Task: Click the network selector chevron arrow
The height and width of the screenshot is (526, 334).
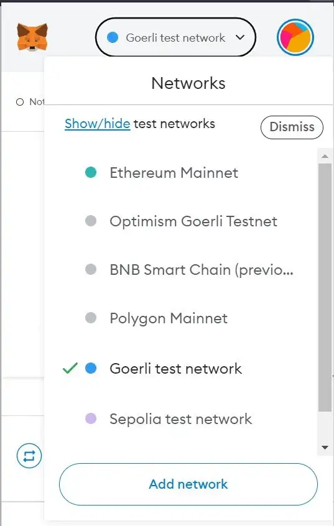Action: pyautogui.click(x=240, y=37)
